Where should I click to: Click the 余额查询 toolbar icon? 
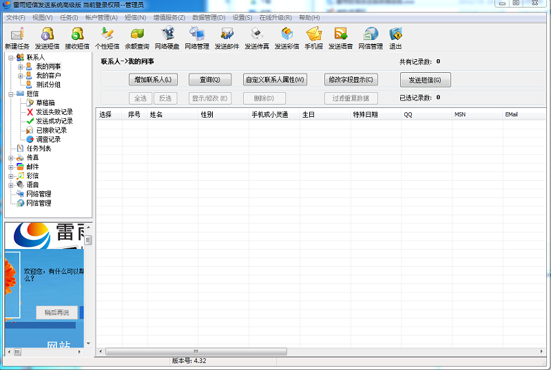coord(136,38)
